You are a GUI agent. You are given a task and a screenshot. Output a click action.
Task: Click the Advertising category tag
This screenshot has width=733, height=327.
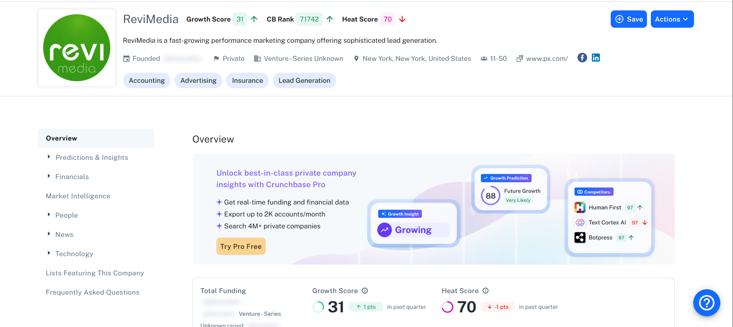[x=198, y=80]
